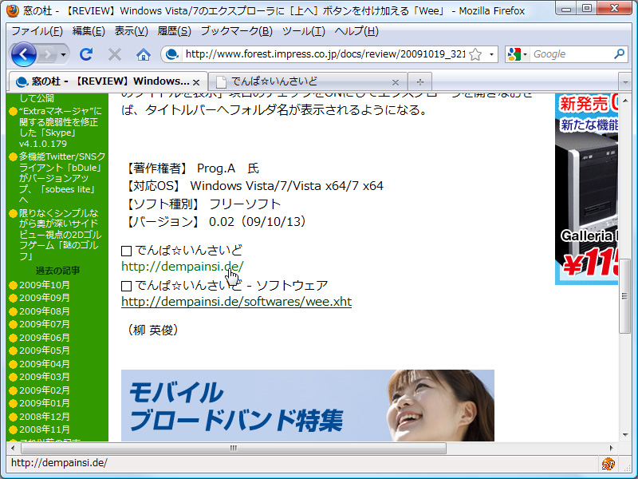This screenshot has height=479, width=638.
Task: Reload the current page
Action: (x=86, y=55)
